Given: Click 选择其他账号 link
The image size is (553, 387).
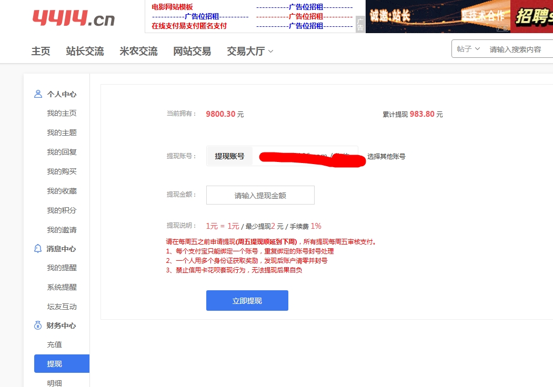Looking at the screenshot, I should 386,156.
